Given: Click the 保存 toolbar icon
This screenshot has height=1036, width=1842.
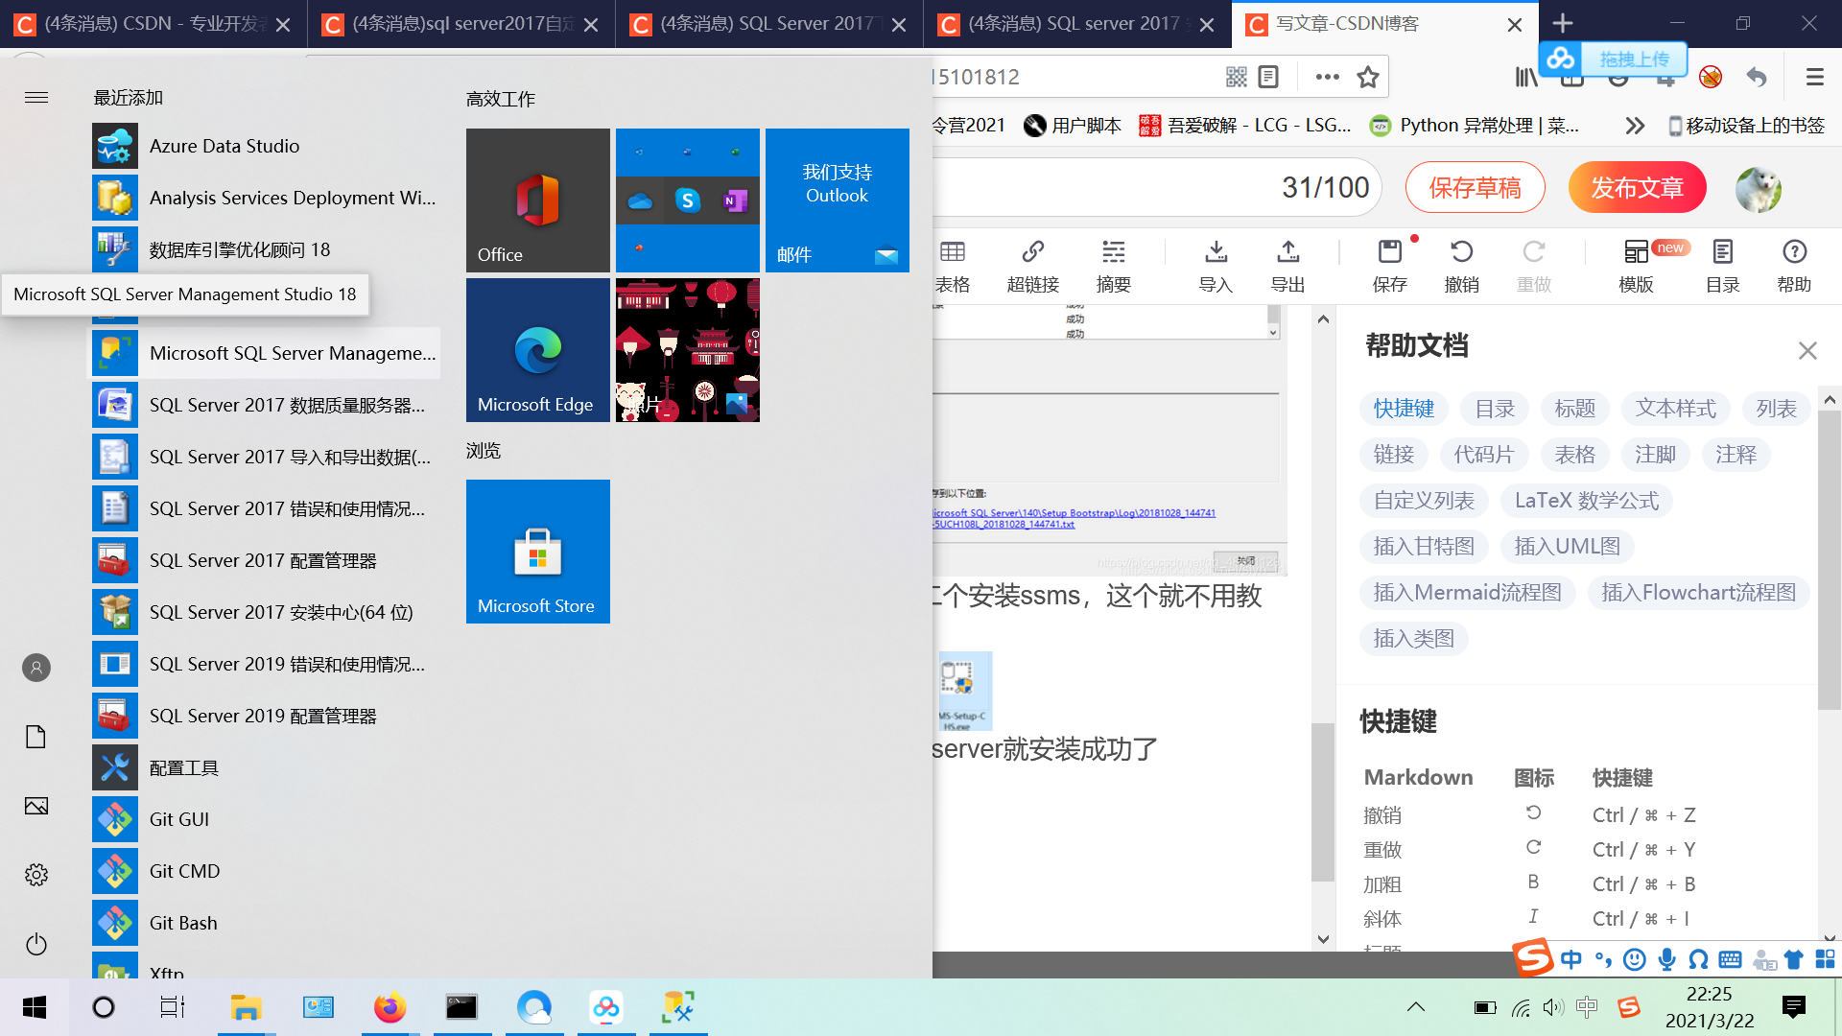Looking at the screenshot, I should coord(1390,266).
